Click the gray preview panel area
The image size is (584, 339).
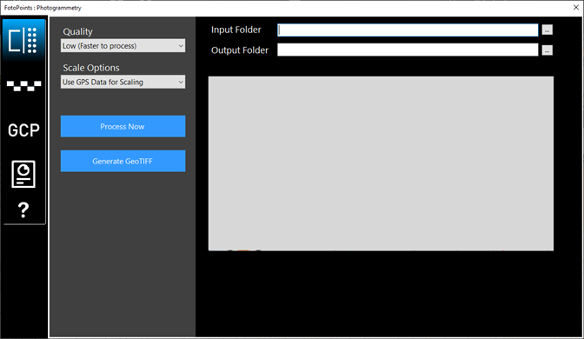click(381, 163)
